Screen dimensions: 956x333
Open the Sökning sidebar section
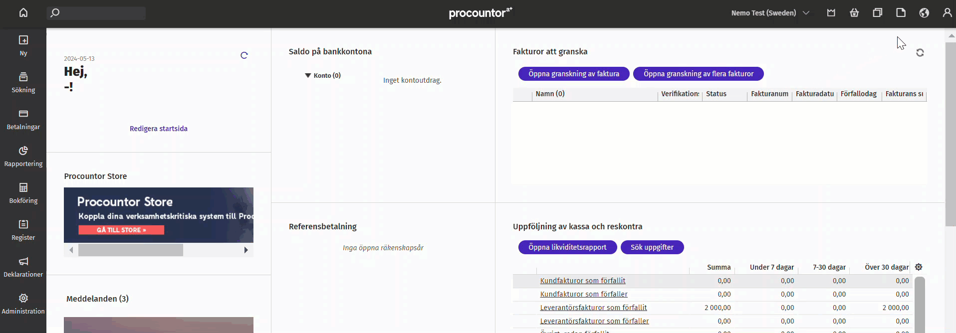point(23,82)
